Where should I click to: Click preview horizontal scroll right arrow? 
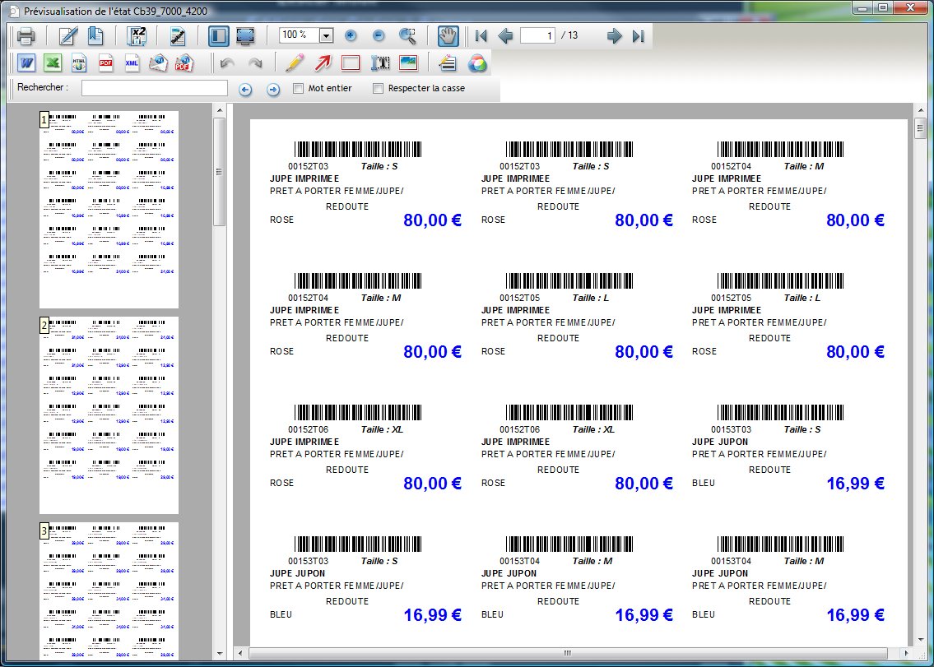tap(906, 653)
